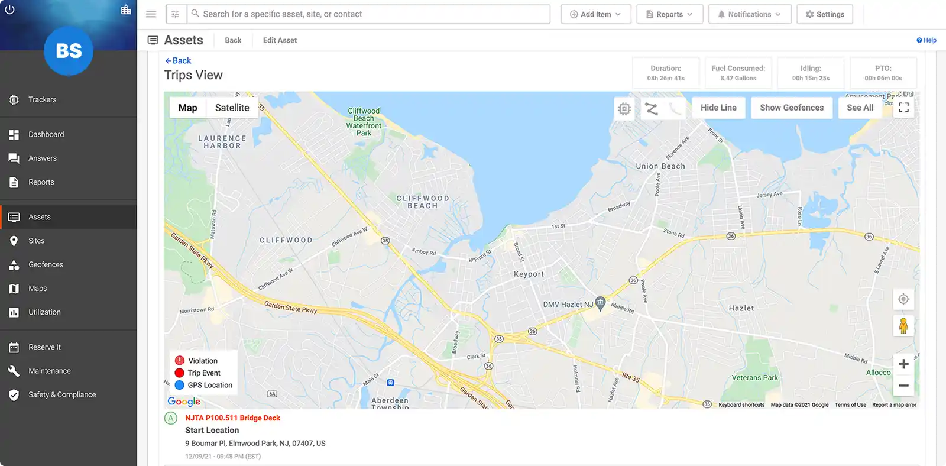Center map on my location

(903, 299)
